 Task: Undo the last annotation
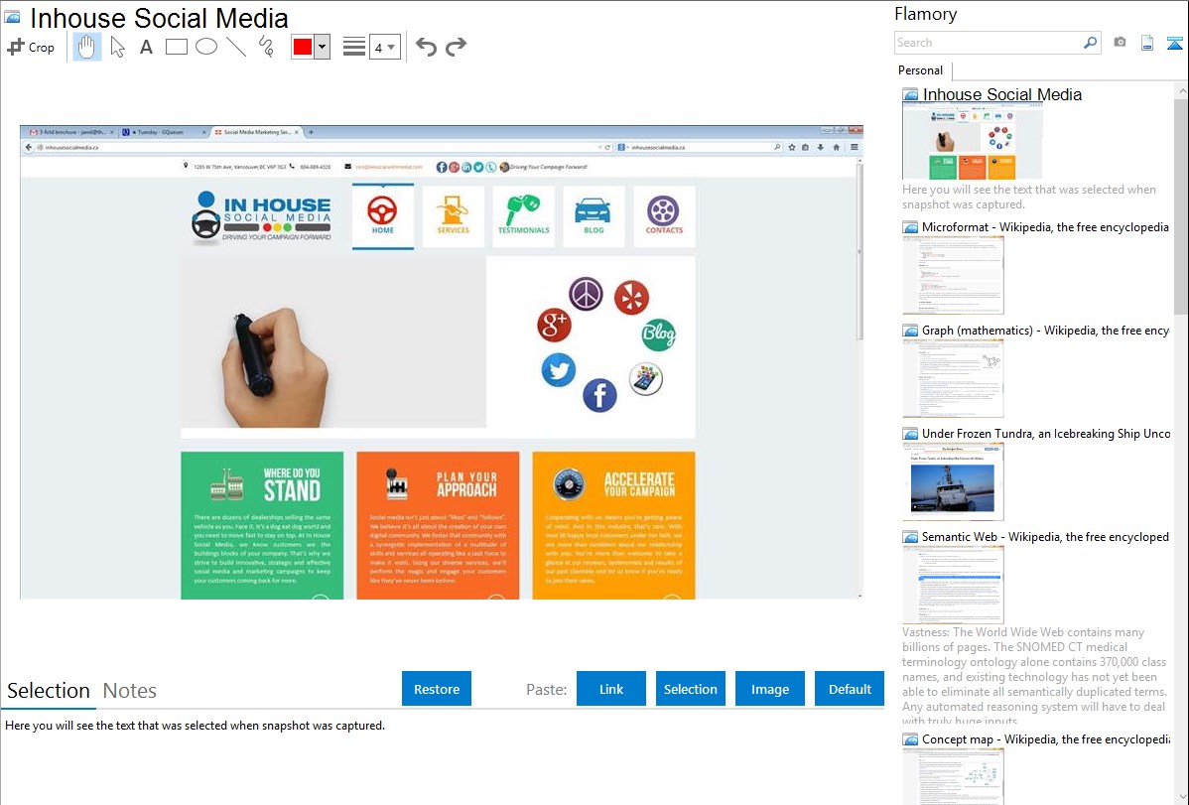click(x=426, y=47)
